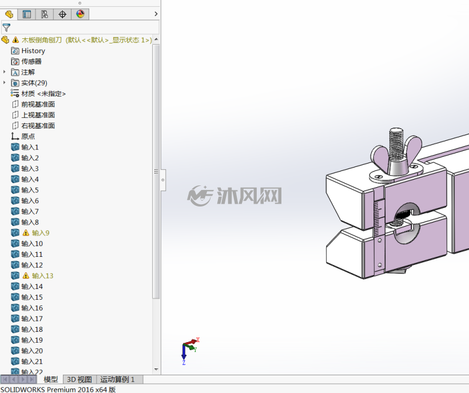Screen dimensions: 469x393
Task: Expand the 注解 annotations node
Action: (4, 72)
